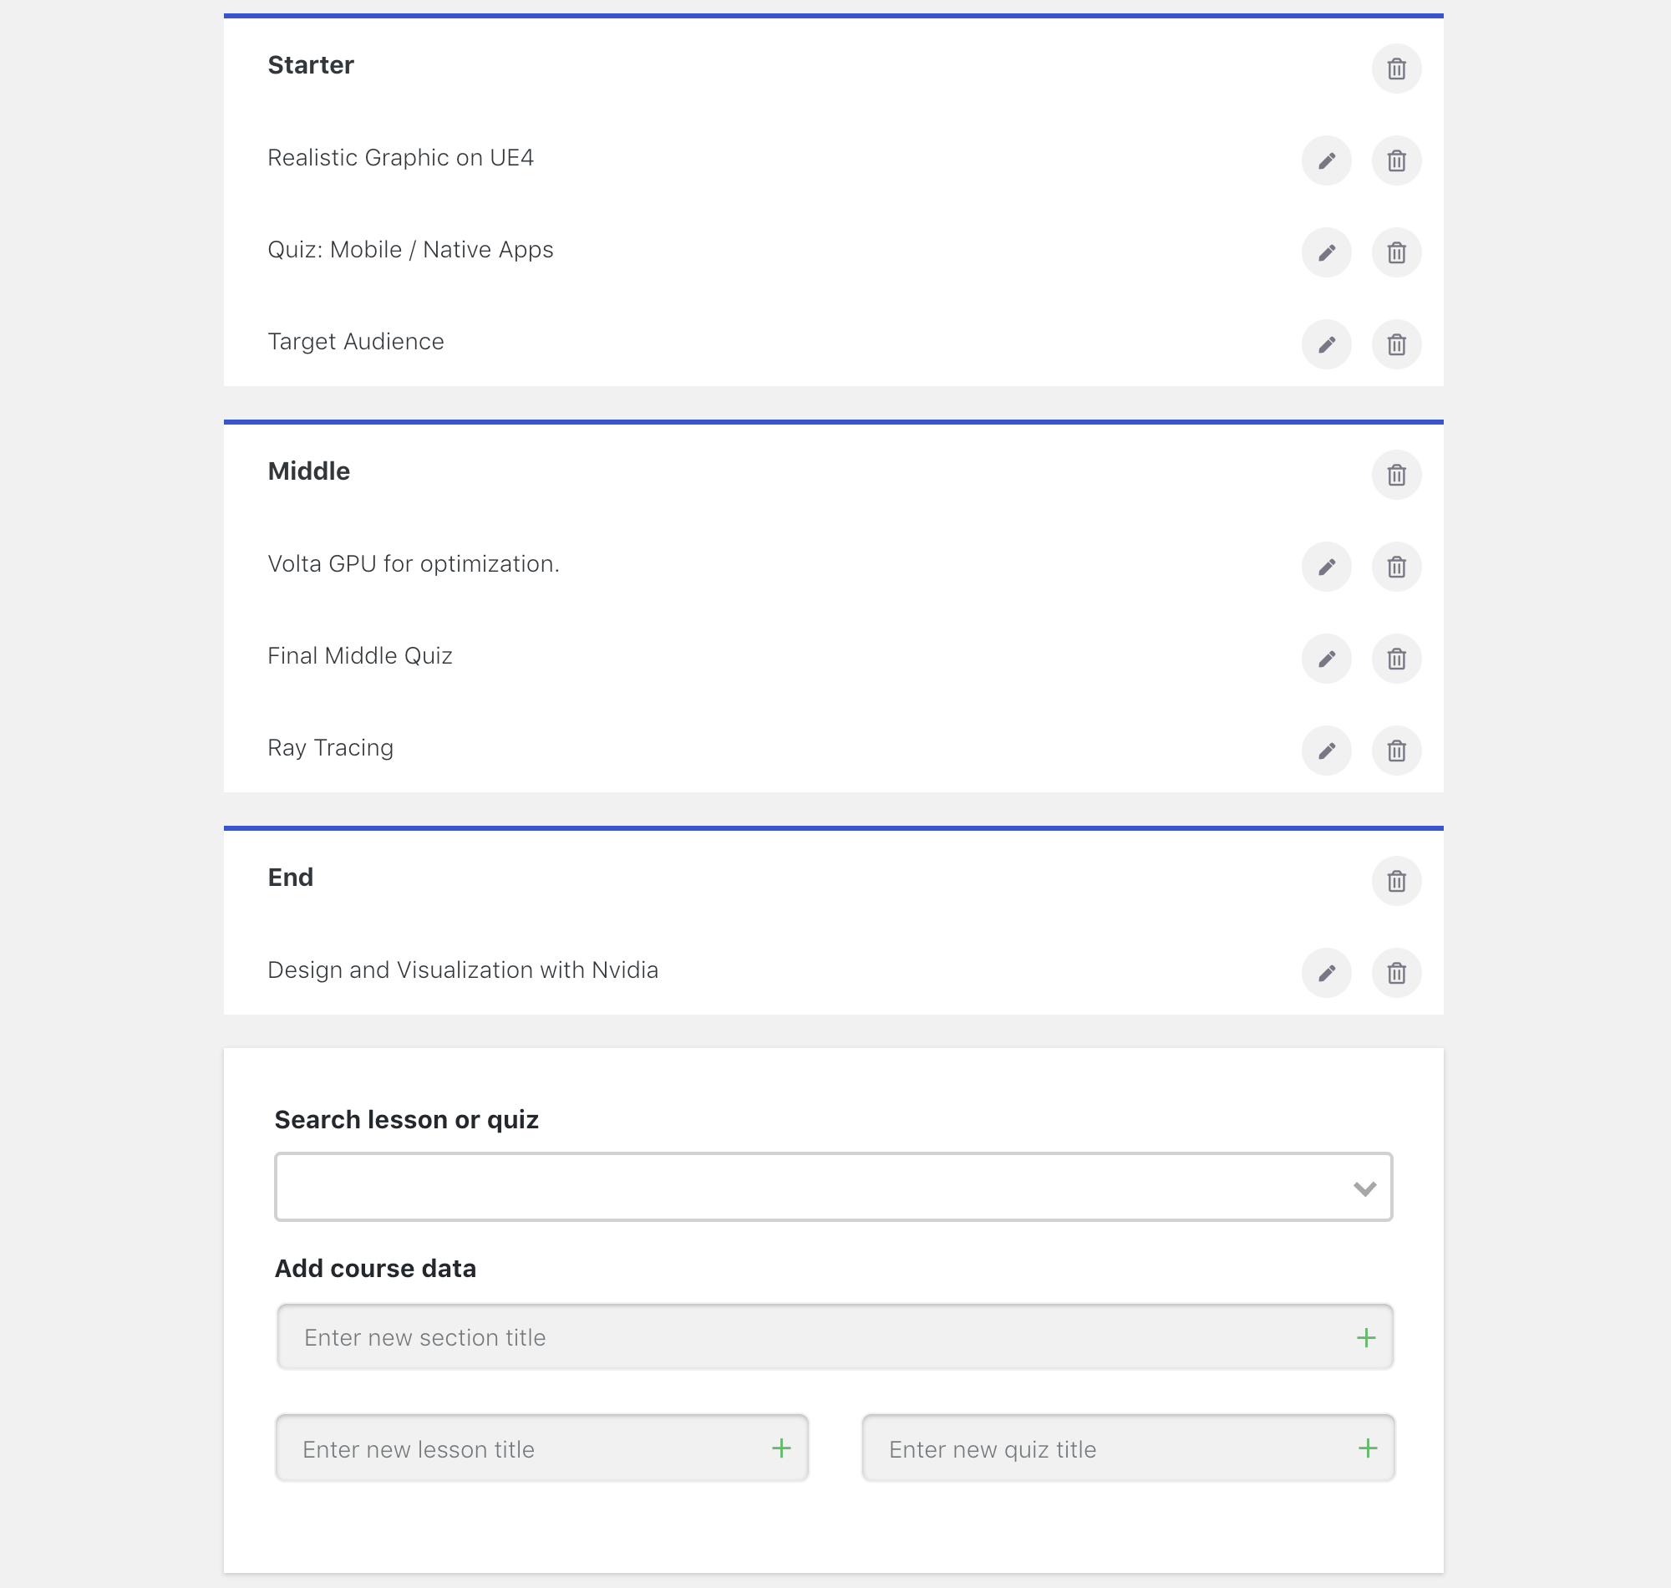
Task: Edit the Ray Tracing lesson
Action: tap(1326, 751)
